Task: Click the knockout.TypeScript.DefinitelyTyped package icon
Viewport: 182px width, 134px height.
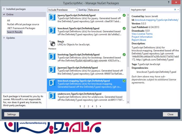Action: pos(52,30)
